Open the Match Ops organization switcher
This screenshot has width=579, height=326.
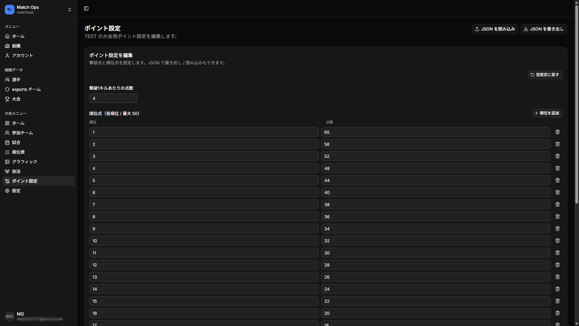pos(38,10)
